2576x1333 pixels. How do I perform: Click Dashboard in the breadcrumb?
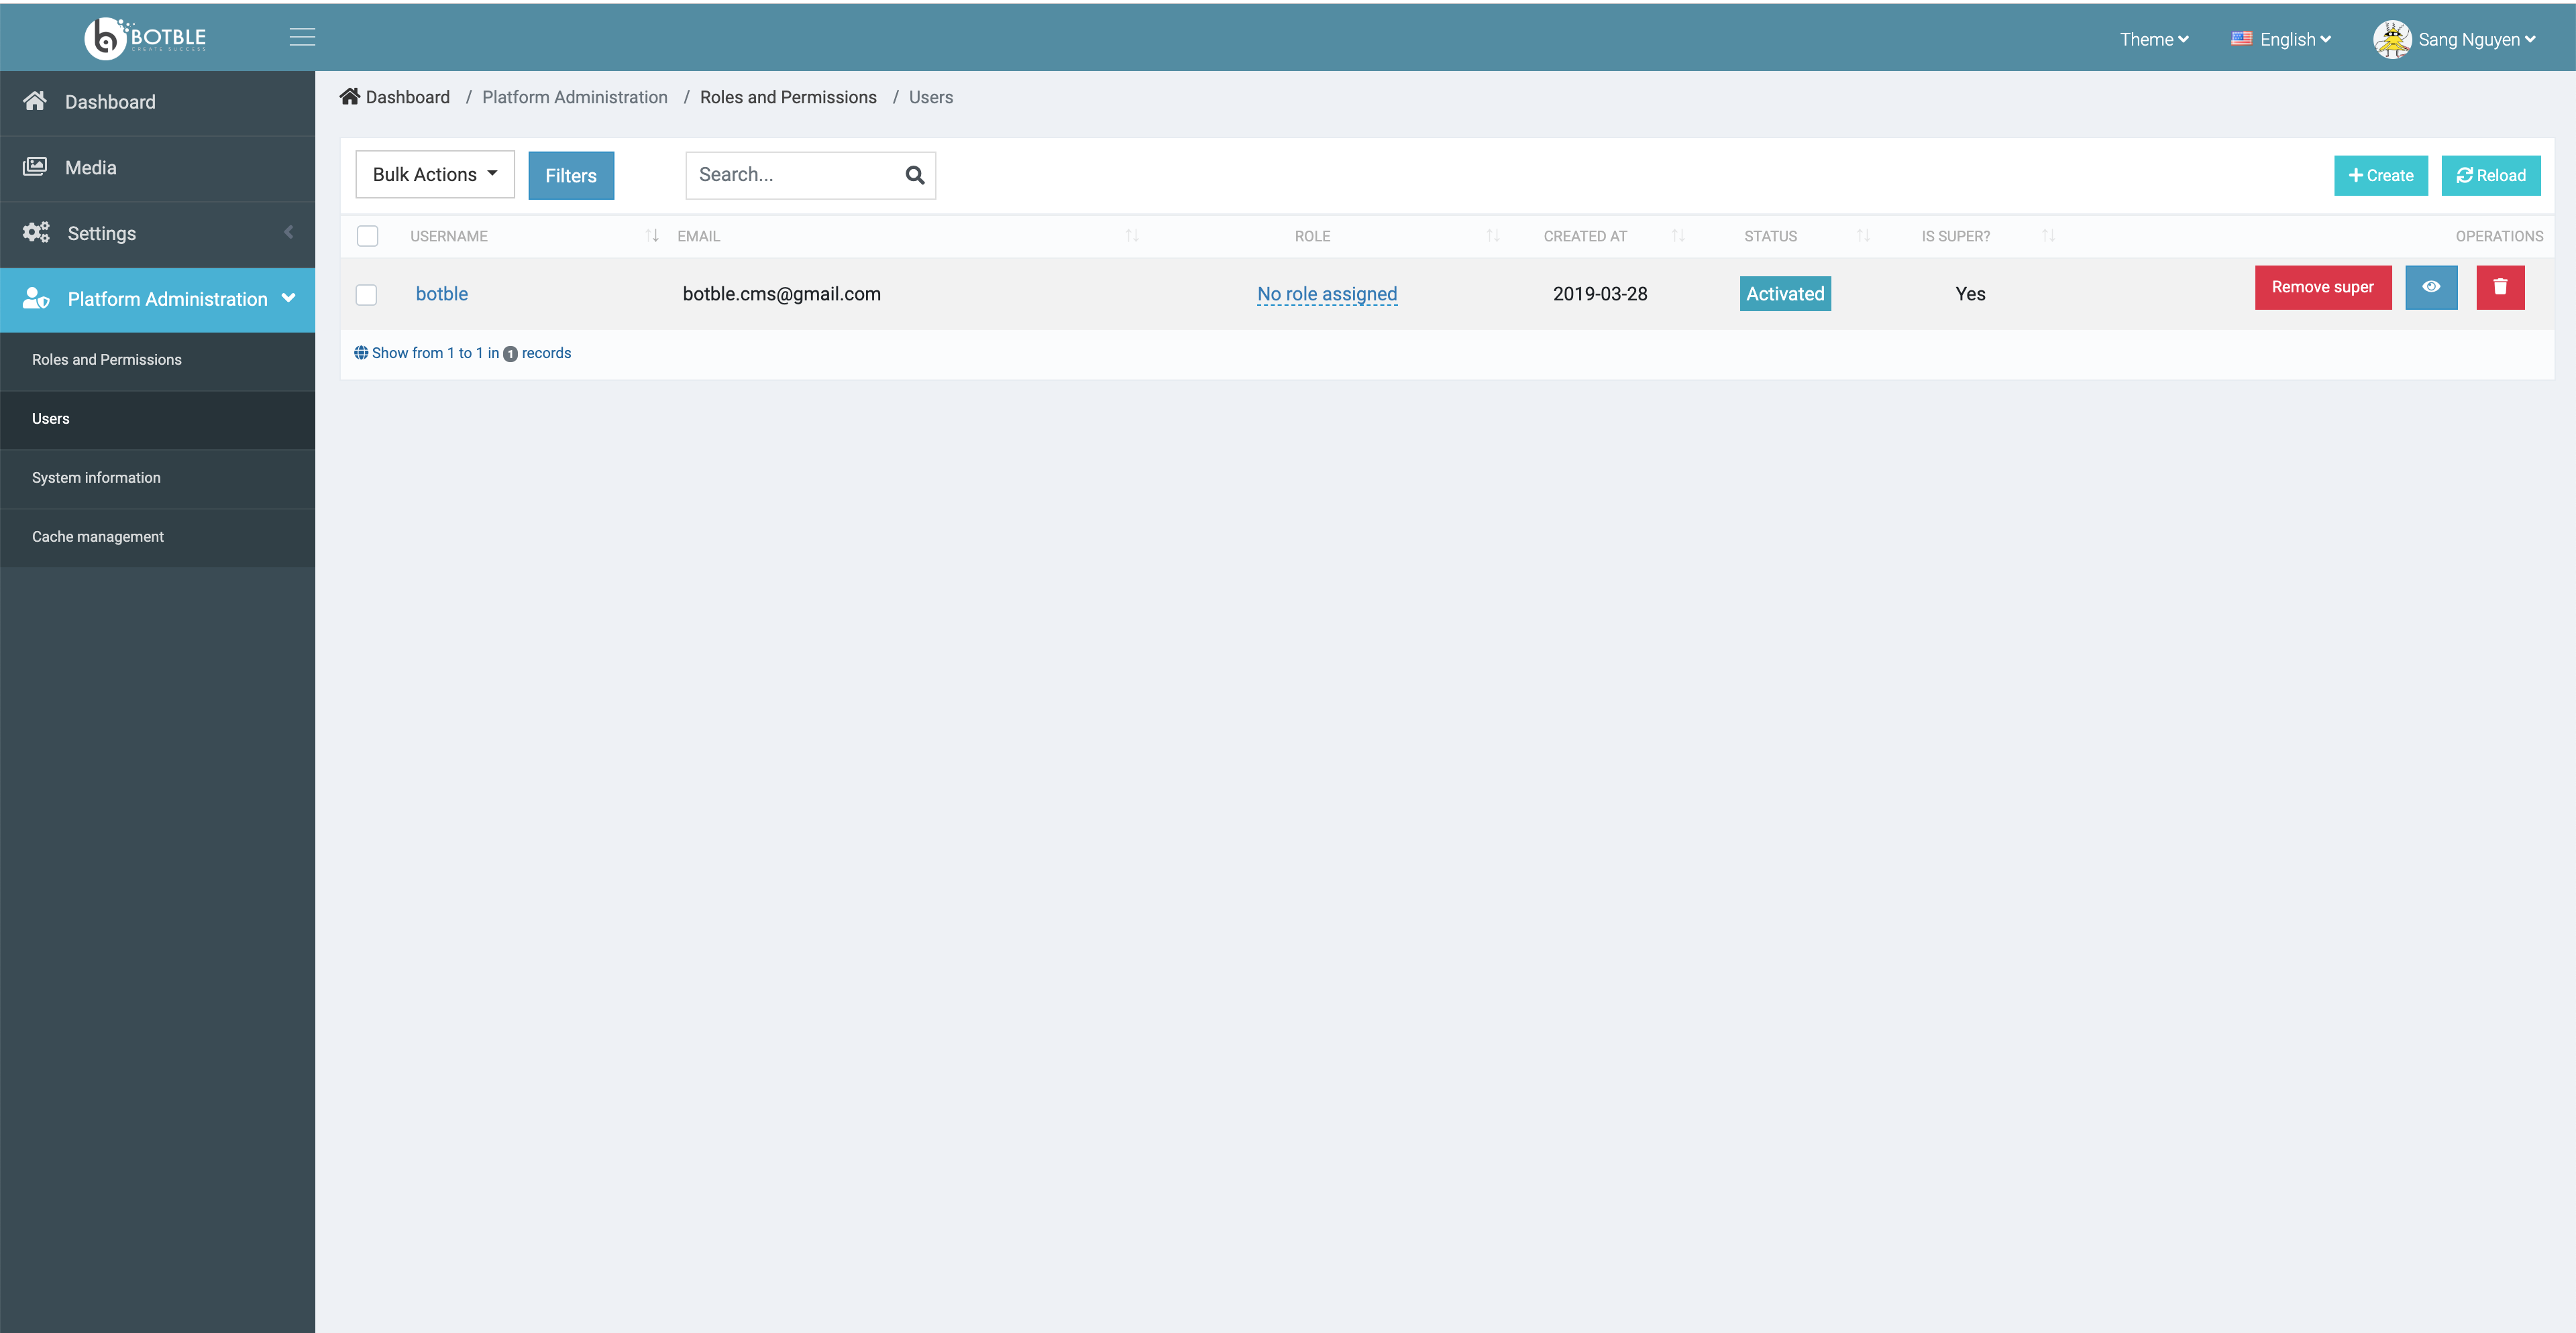[407, 97]
